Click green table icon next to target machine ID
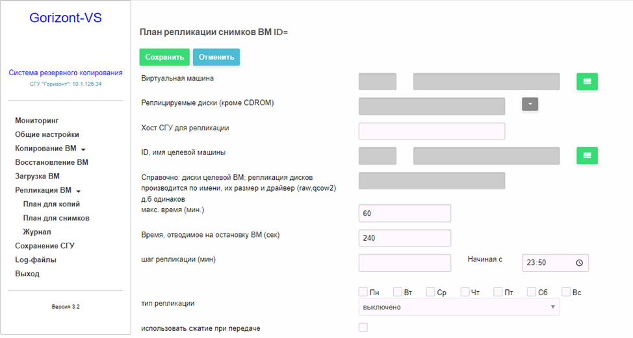This screenshot has height=338, width=633. (587, 156)
